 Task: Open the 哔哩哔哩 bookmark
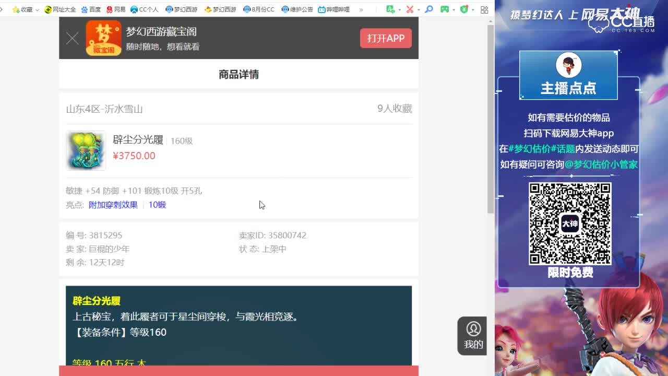click(334, 9)
